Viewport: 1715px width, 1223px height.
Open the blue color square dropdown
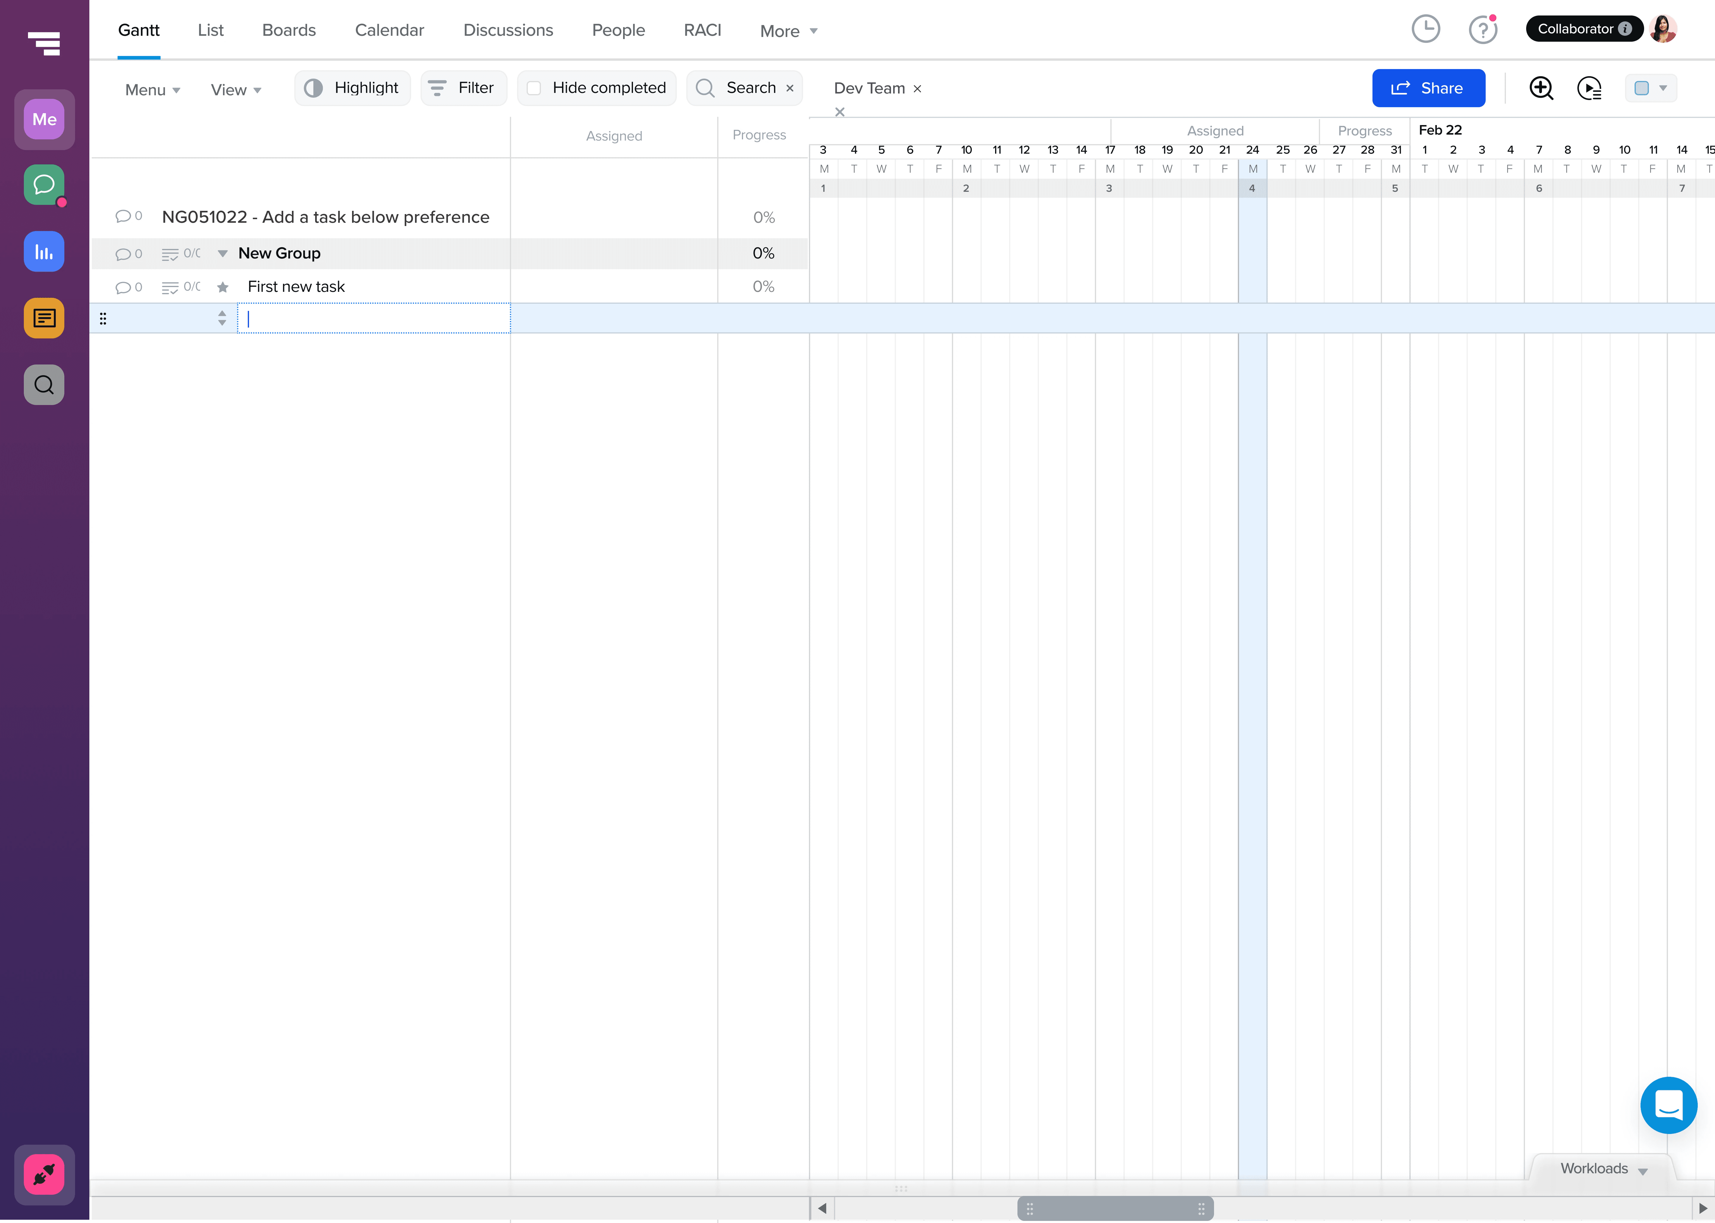click(x=1650, y=88)
